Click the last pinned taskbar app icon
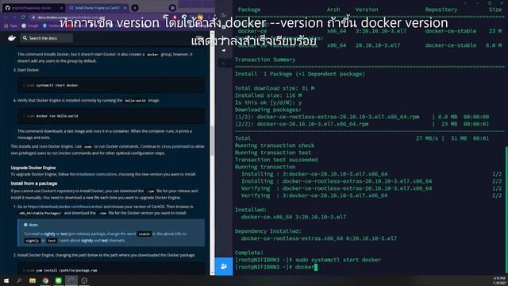Viewport: 508px width, 286px height. [85, 280]
